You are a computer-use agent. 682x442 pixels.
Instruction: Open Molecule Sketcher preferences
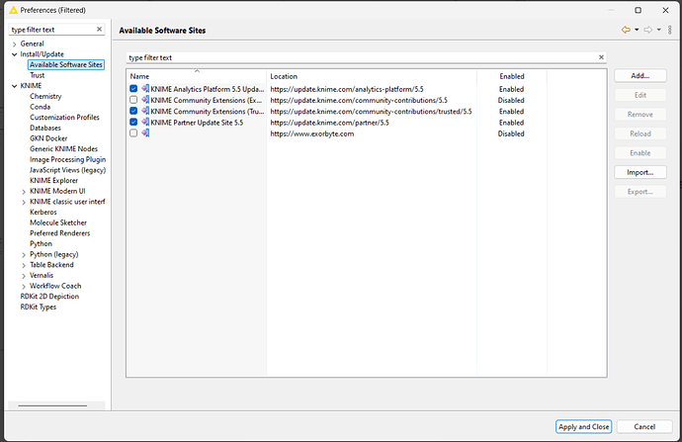point(58,222)
